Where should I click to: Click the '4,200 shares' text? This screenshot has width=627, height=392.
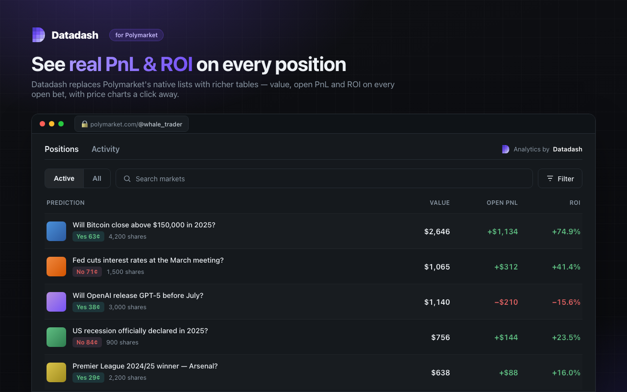click(x=127, y=236)
